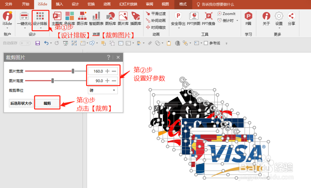The width and height of the screenshot is (311, 188).
Task: Open the 文件 file tab
Action: 8,4
